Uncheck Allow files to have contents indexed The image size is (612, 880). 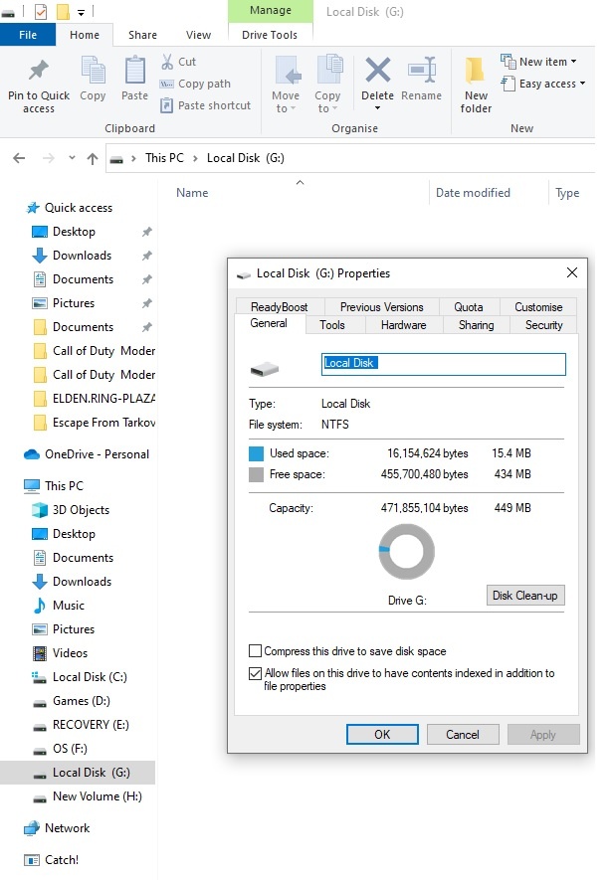coord(255,673)
